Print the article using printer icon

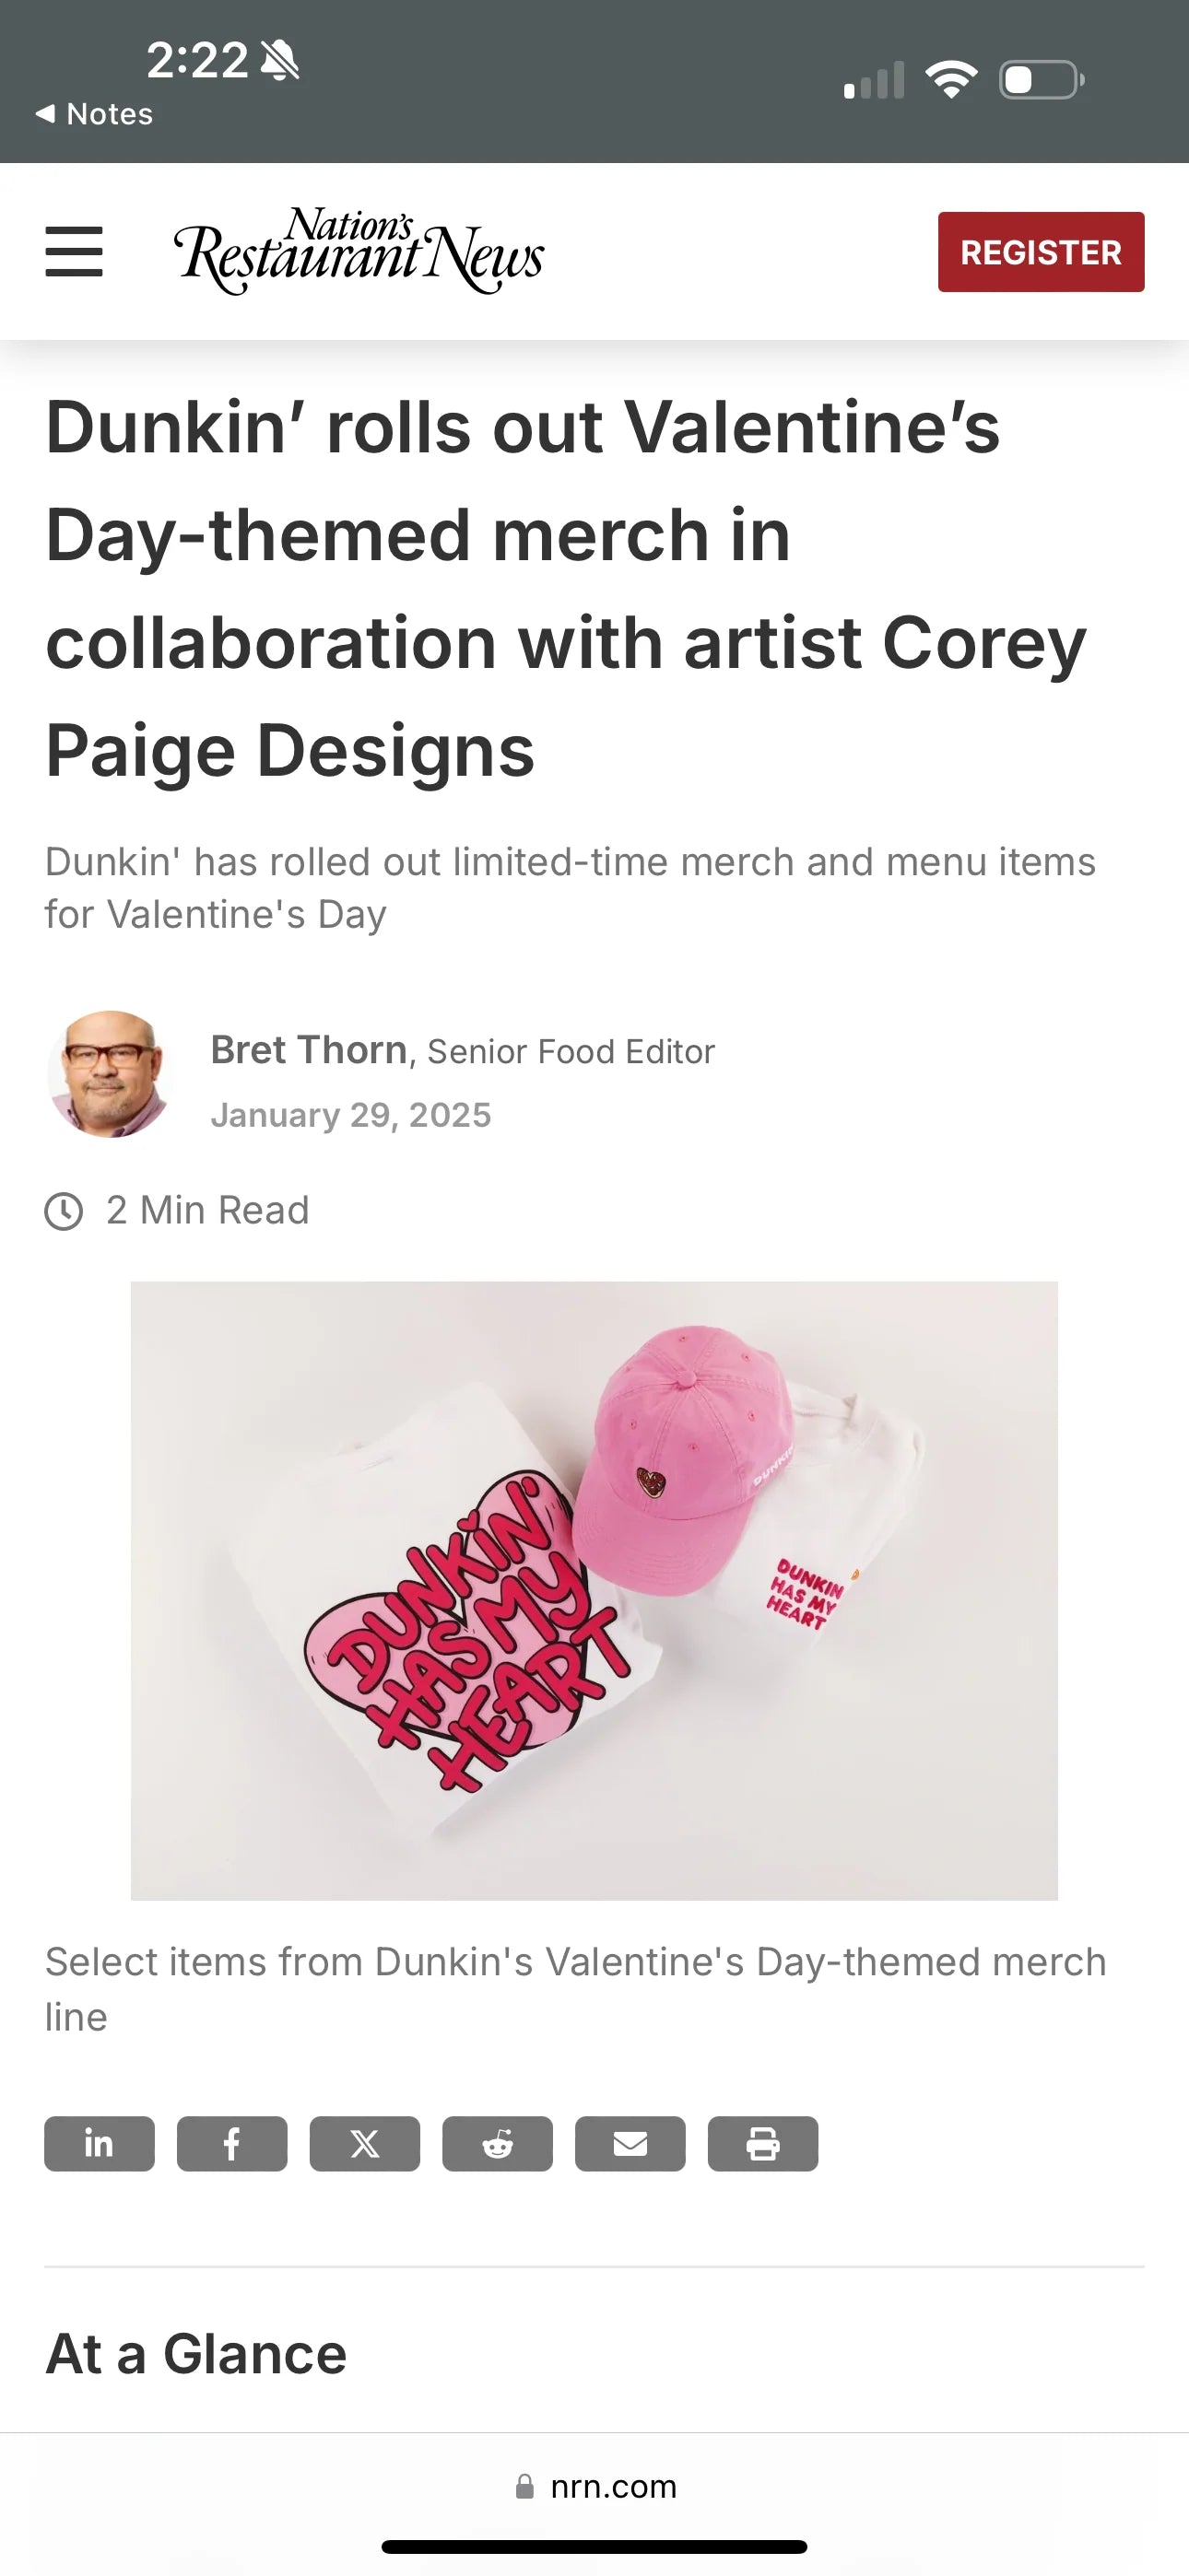coord(762,2143)
